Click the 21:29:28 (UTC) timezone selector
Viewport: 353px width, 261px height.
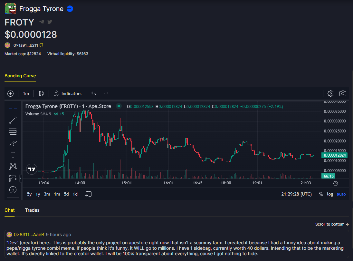297,194
